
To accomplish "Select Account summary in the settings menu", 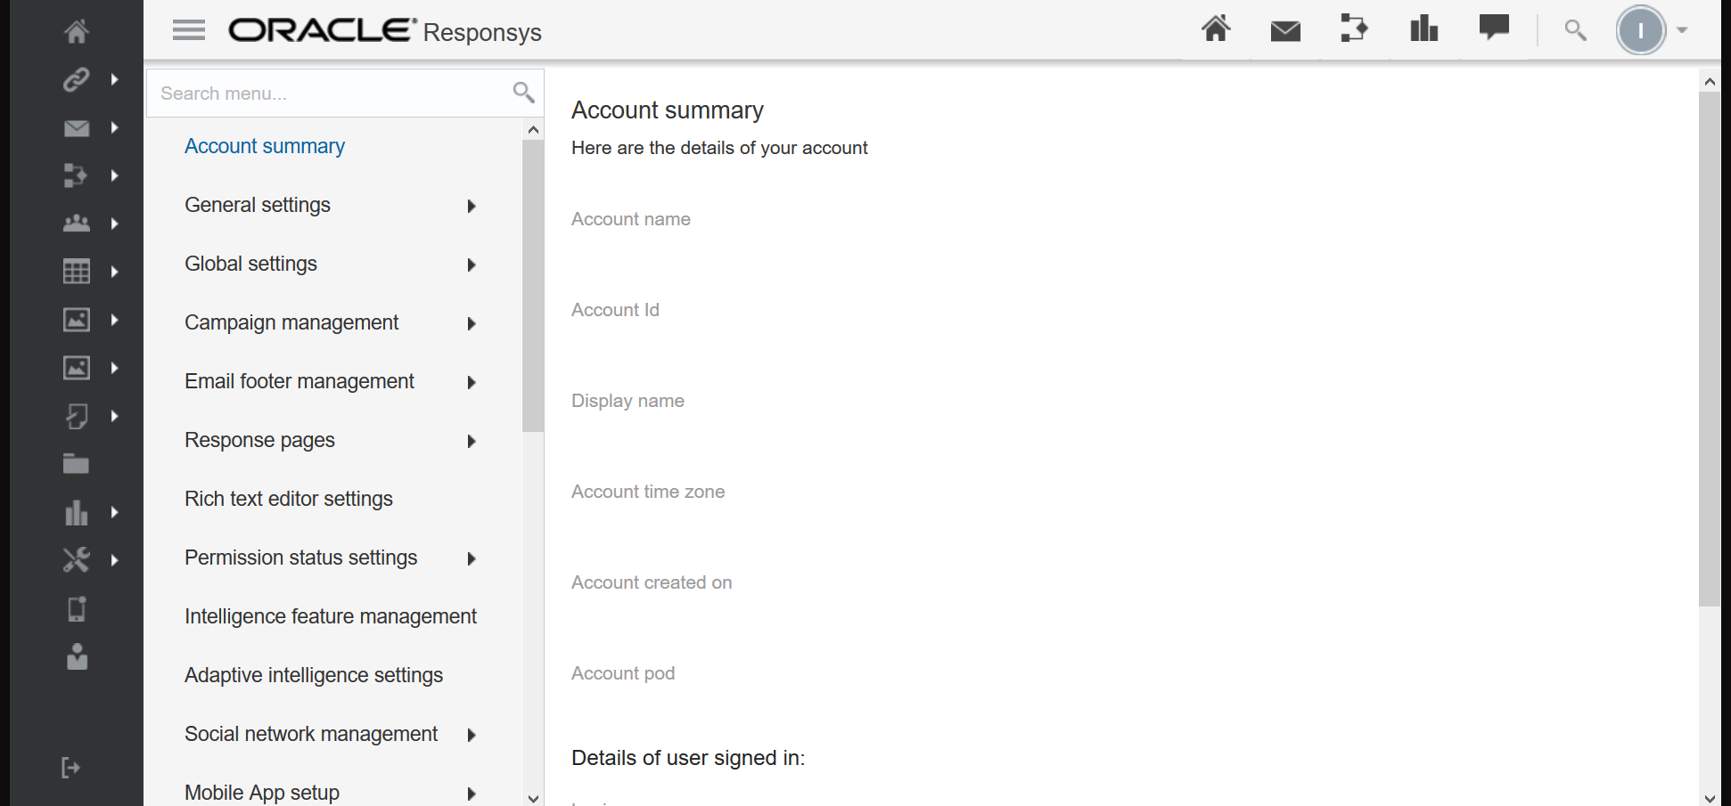I will click(264, 146).
